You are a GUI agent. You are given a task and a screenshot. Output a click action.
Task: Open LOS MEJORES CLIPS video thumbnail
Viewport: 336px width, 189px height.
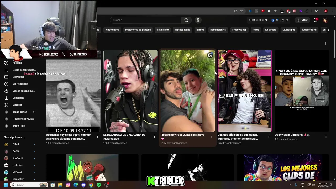283,167
